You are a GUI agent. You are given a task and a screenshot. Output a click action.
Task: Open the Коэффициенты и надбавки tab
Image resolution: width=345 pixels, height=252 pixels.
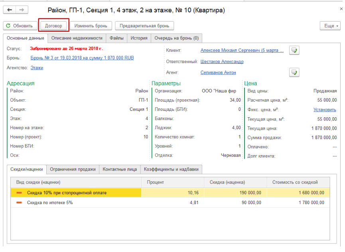tap(172, 169)
